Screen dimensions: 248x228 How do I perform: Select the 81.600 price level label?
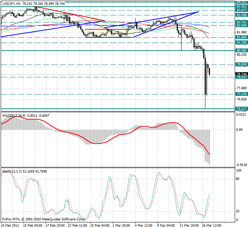pyautogui.click(x=241, y=37)
